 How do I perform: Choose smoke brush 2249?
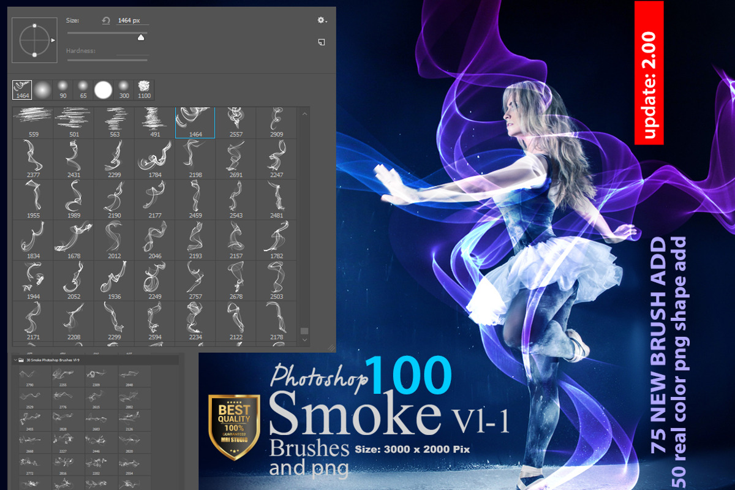click(x=154, y=281)
